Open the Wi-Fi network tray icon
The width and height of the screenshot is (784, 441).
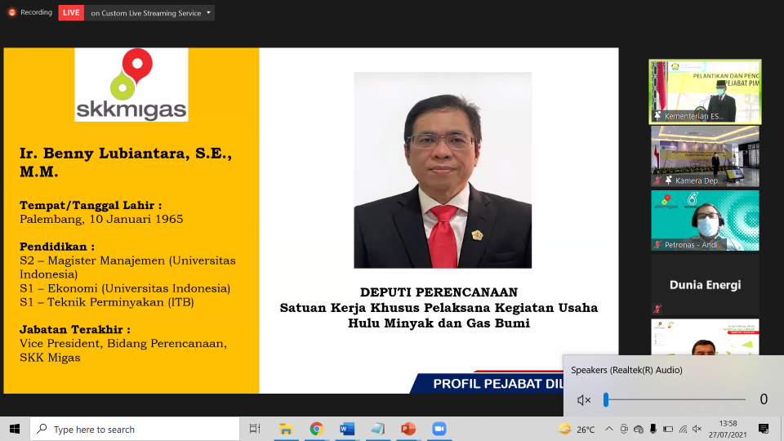coord(683,429)
